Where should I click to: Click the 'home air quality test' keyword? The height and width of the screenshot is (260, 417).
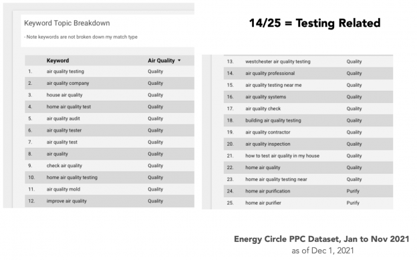tap(69, 107)
